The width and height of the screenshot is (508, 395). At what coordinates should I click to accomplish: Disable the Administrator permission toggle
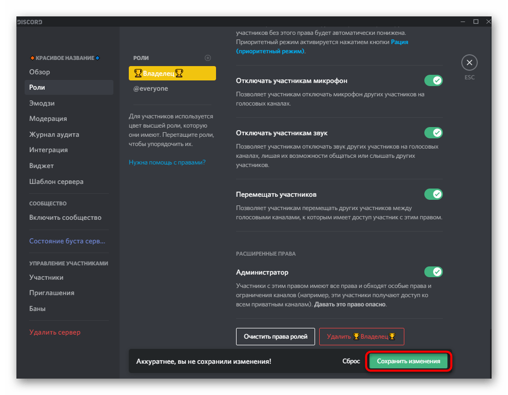(x=433, y=272)
